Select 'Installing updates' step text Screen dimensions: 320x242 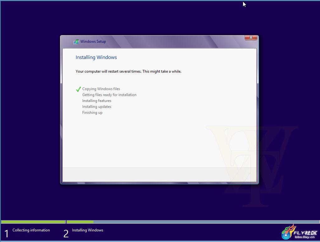[x=97, y=107]
